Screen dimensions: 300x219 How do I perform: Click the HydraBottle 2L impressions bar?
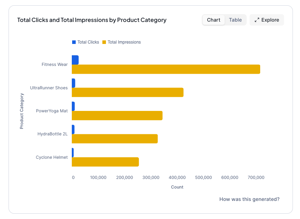[114, 139]
